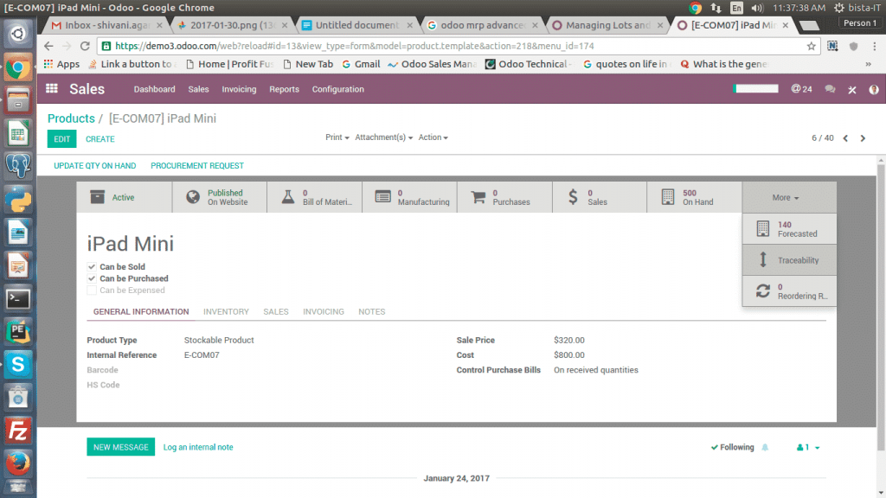Go to the next product record arrow
This screenshot has width=886, height=498.
[x=862, y=138]
